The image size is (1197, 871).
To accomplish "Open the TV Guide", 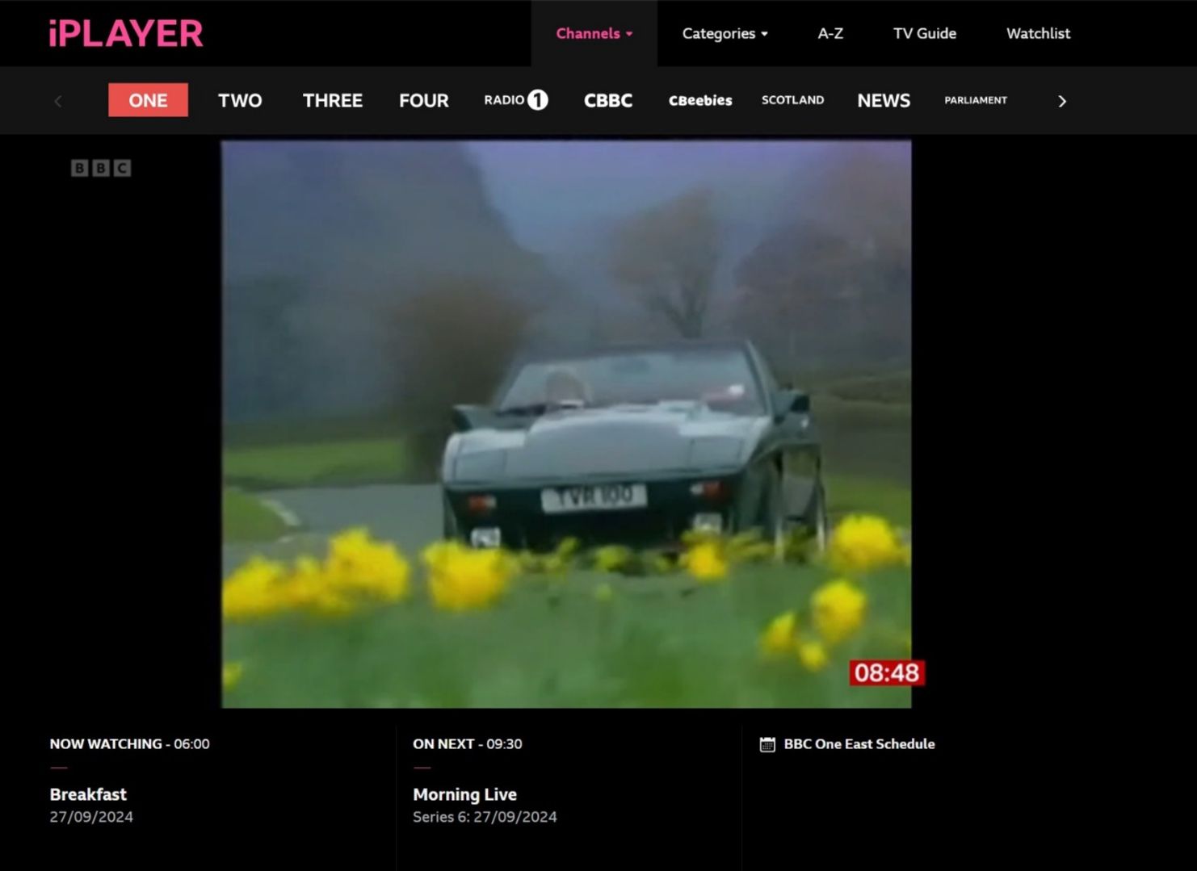I will coord(924,34).
